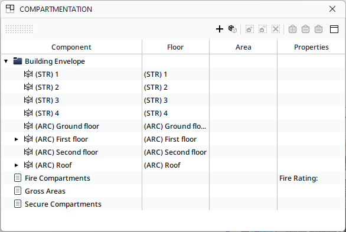Select the (ARC) Ground floor component label
The image size is (346, 232).
coord(67,126)
